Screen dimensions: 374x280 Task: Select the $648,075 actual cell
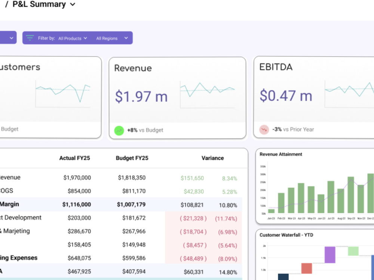(79, 258)
